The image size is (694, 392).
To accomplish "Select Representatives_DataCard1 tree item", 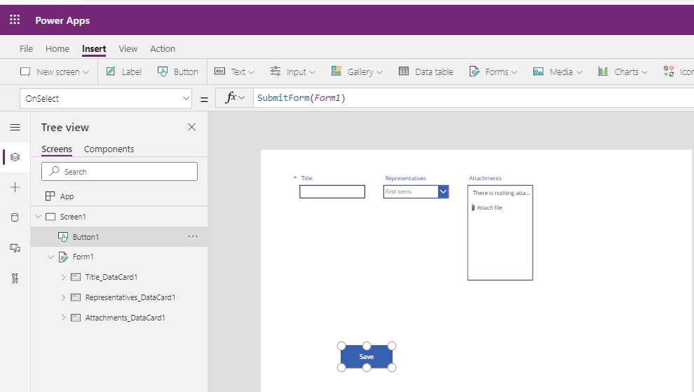I will click(130, 297).
